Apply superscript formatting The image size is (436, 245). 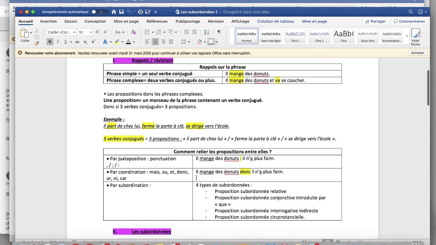click(93, 42)
